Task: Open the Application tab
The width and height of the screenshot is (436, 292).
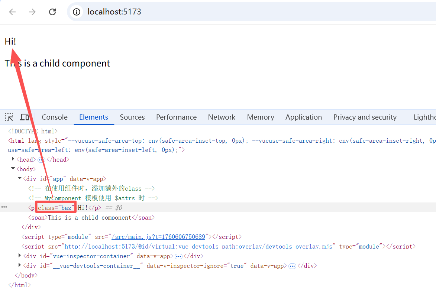Action: pos(304,117)
